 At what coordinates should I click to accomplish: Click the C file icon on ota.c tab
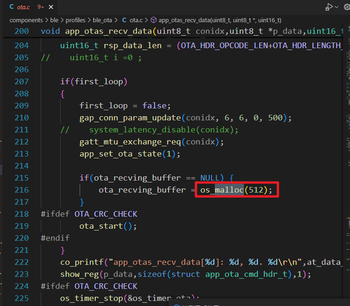[12, 7]
